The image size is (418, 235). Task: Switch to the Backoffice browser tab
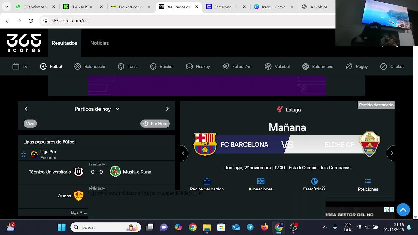[x=316, y=7]
